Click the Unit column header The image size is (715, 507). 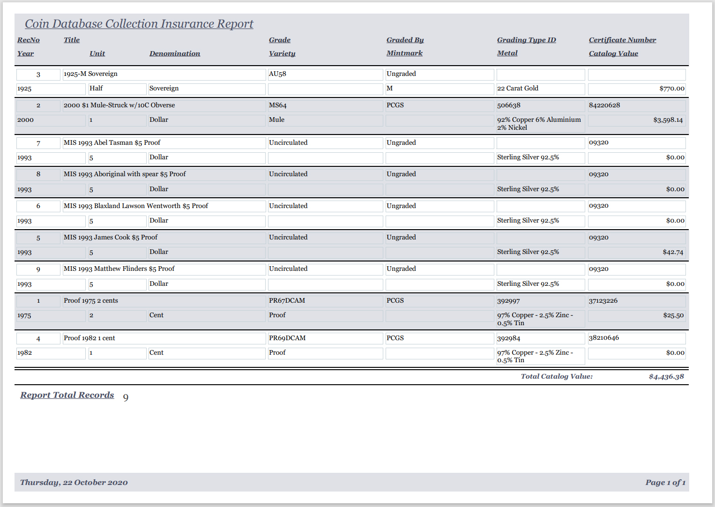tap(97, 53)
